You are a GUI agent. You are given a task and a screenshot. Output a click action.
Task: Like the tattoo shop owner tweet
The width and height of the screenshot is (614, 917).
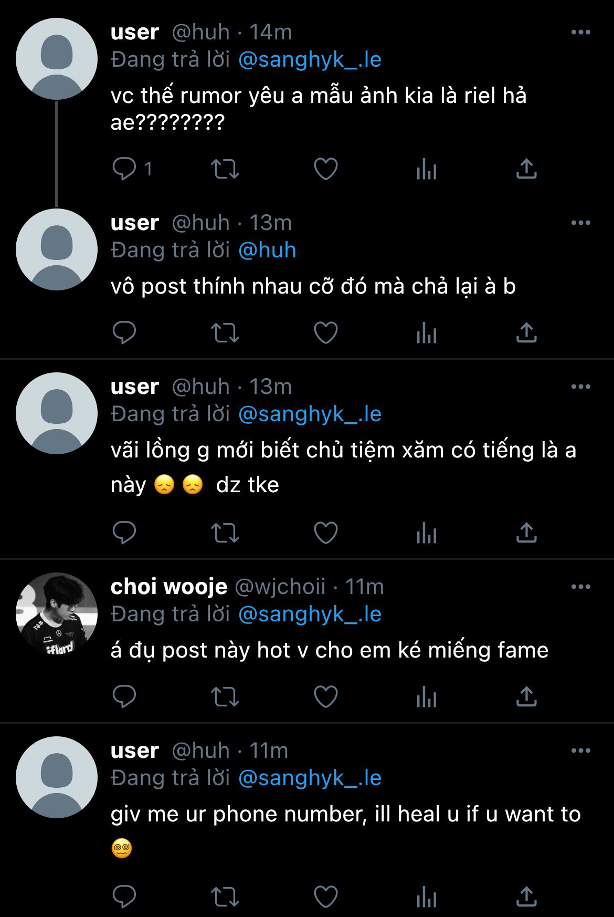tap(325, 533)
